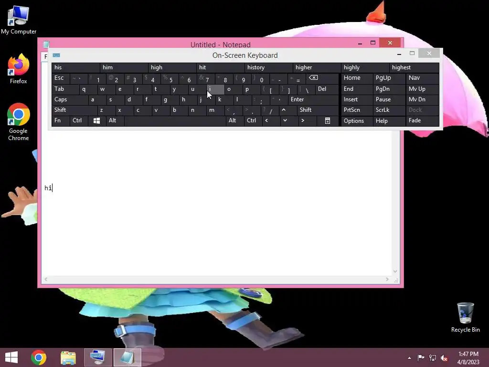Click the Tab key on the keyboard
Viewport: 489px width, 367px height.
(65, 89)
